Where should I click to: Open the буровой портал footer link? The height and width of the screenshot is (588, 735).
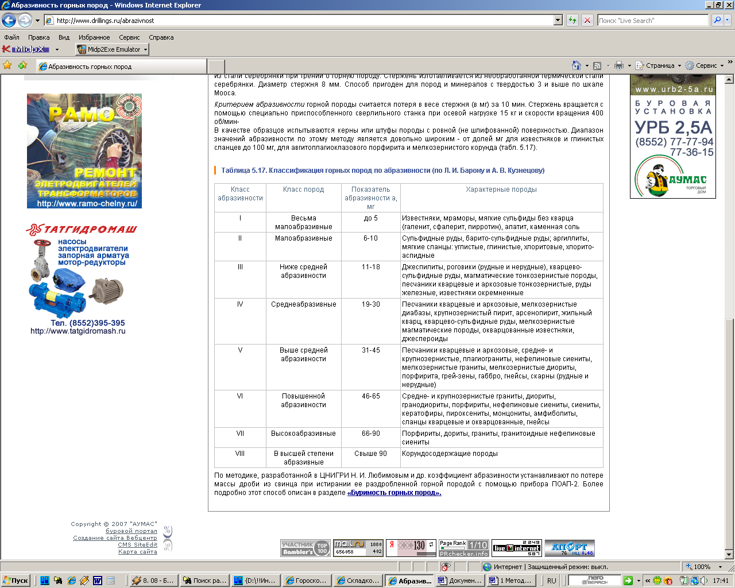click(x=131, y=531)
